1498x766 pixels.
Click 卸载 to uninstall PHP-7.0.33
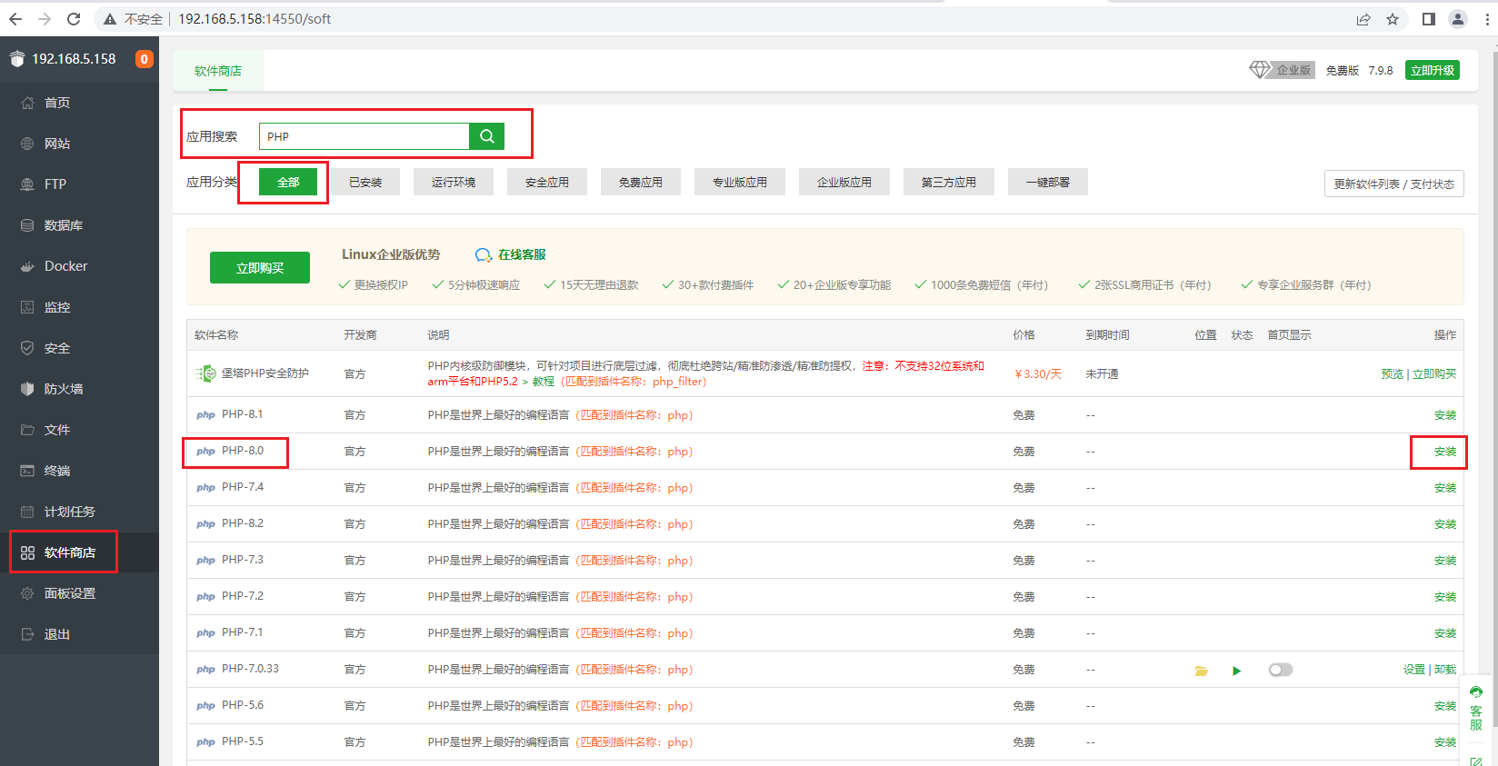pyautogui.click(x=1445, y=670)
